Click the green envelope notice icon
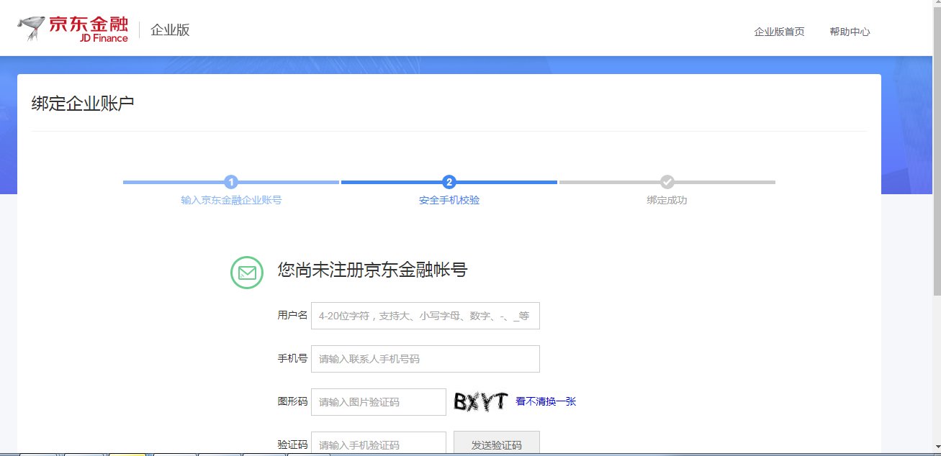This screenshot has height=456, width=941. [x=246, y=273]
